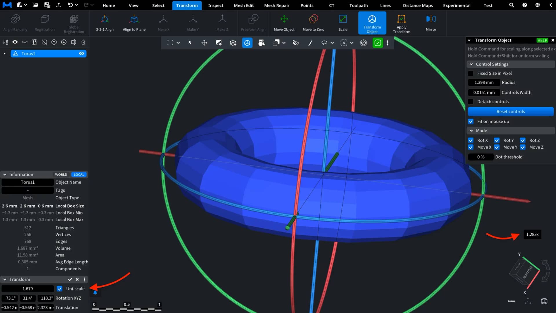Open the Mesh Repair tab
The width and height of the screenshot is (556, 313).
[277, 5]
